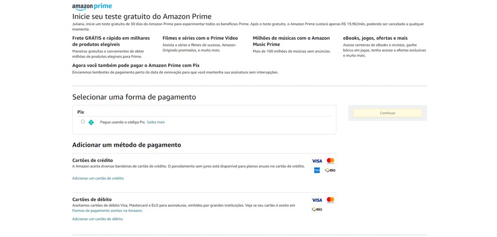Open the Saiba mais link for Pix
The image size is (497, 237).
[156, 122]
